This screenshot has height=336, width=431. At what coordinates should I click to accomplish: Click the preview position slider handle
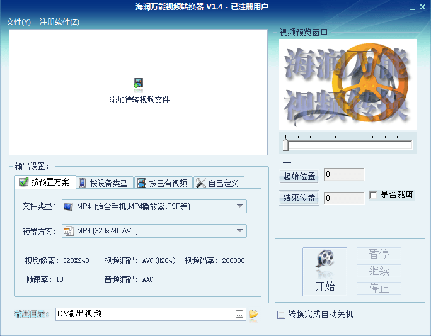pyautogui.click(x=286, y=144)
